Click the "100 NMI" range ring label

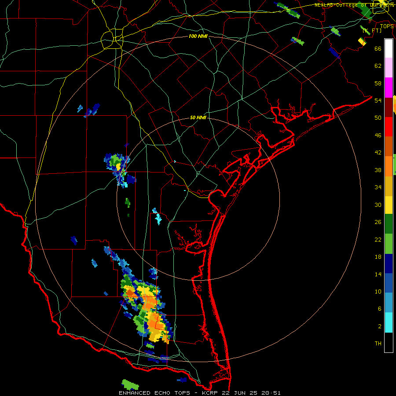[x=198, y=37]
